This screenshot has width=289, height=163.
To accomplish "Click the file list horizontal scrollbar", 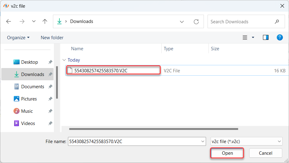I will coord(154,129).
